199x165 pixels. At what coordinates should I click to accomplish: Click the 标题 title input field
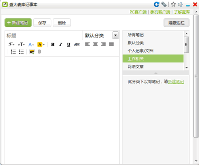point(44,35)
